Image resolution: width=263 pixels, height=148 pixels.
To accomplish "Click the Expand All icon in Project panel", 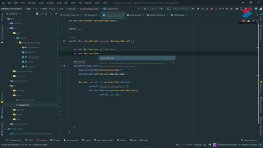I will tap(42, 14).
